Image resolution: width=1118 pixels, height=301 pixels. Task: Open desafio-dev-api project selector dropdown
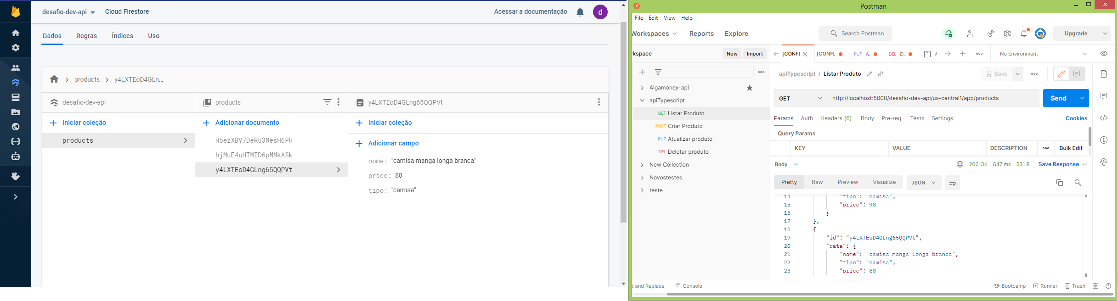[x=68, y=12]
